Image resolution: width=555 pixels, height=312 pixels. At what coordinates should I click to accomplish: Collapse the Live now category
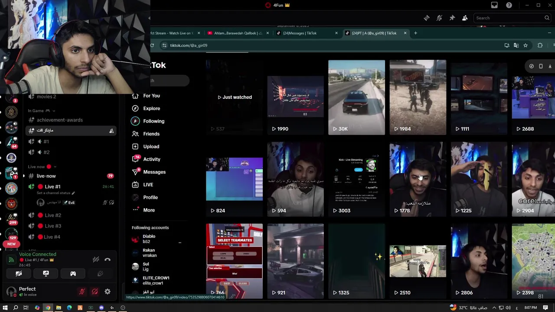click(x=42, y=167)
